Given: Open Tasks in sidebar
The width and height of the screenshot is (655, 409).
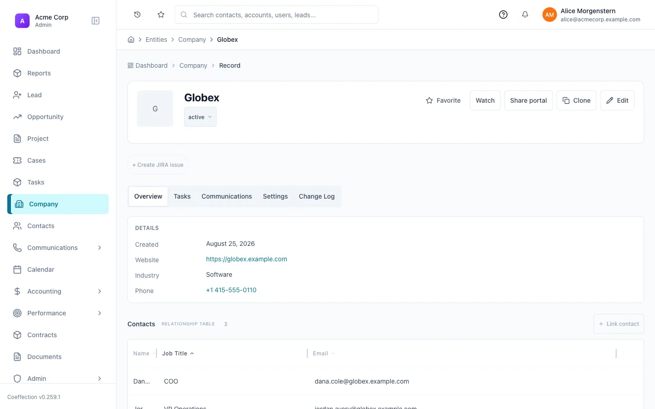Looking at the screenshot, I should click(x=58, y=182).
